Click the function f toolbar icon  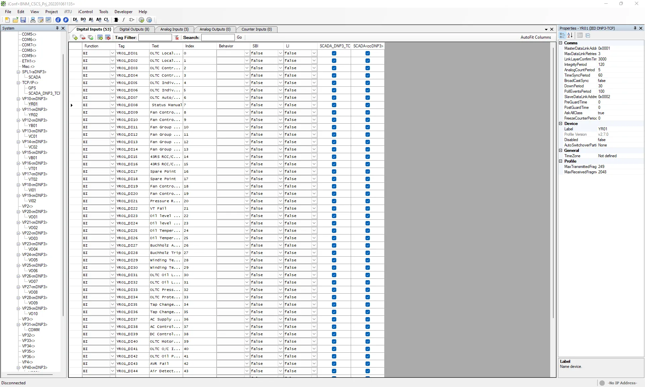pyautogui.click(x=124, y=20)
